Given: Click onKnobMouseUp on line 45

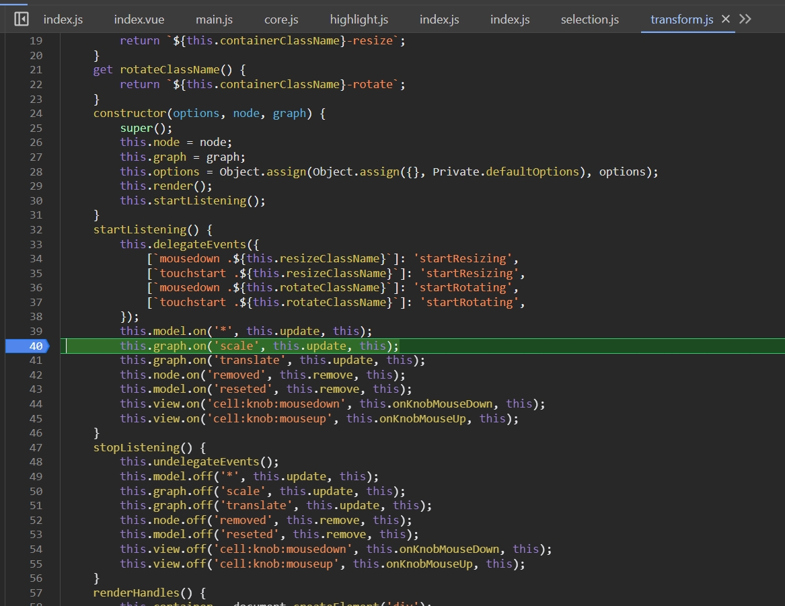Looking at the screenshot, I should 422,418.
